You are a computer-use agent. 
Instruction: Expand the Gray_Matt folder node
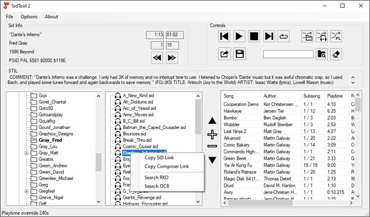point(26,153)
